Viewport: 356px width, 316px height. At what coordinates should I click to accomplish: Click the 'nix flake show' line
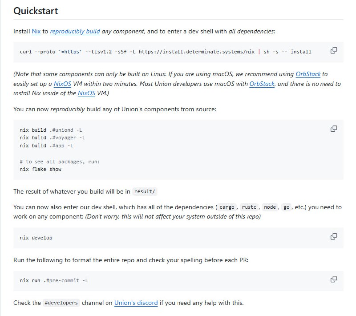tap(40, 169)
